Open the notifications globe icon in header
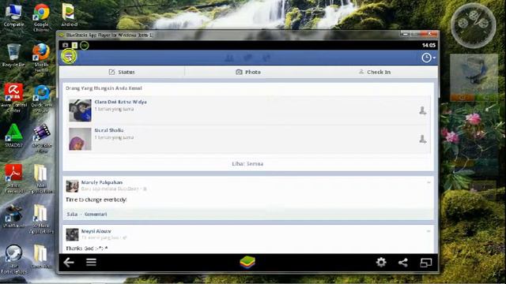 point(266,58)
